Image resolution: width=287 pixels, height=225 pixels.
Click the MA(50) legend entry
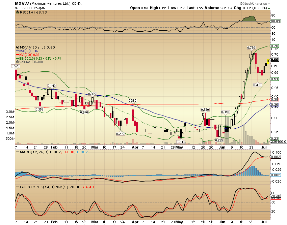pos(28,51)
